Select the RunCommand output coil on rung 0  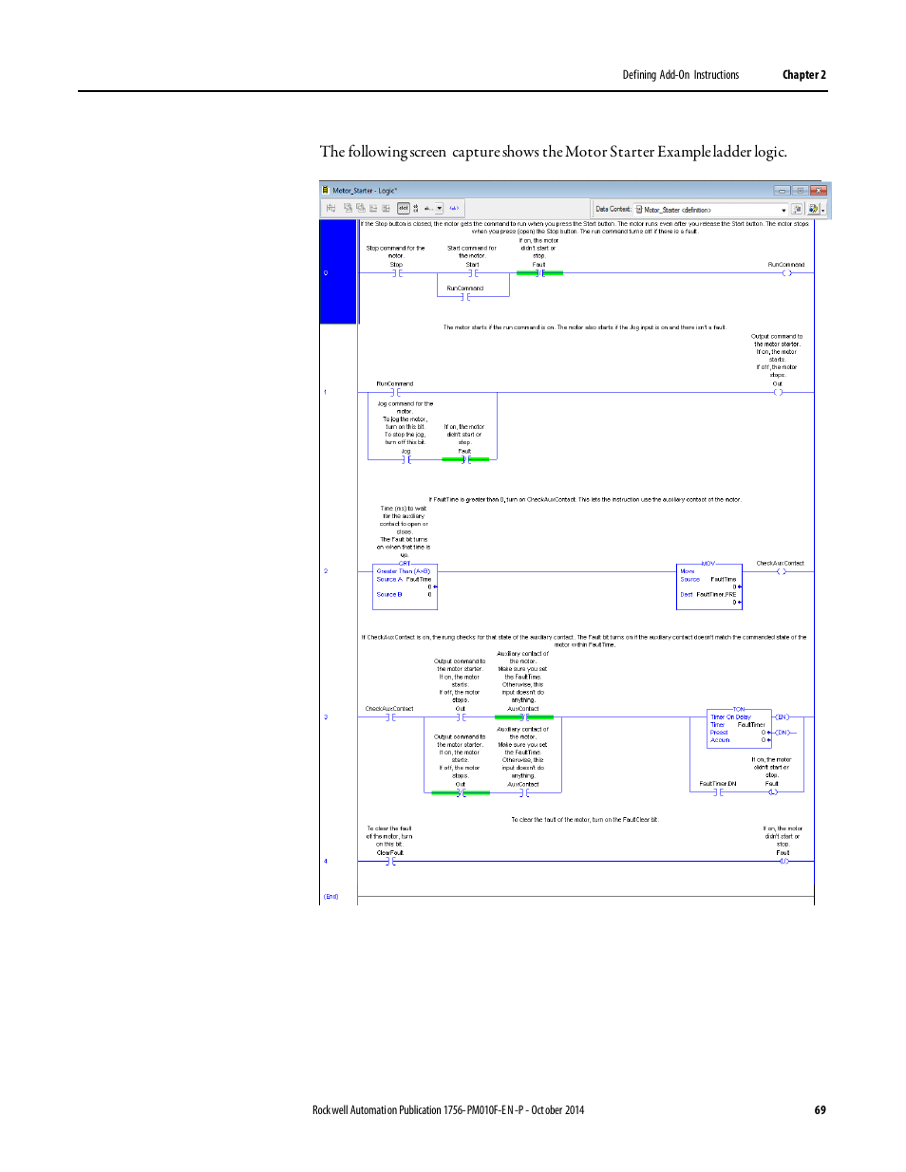tap(786, 272)
